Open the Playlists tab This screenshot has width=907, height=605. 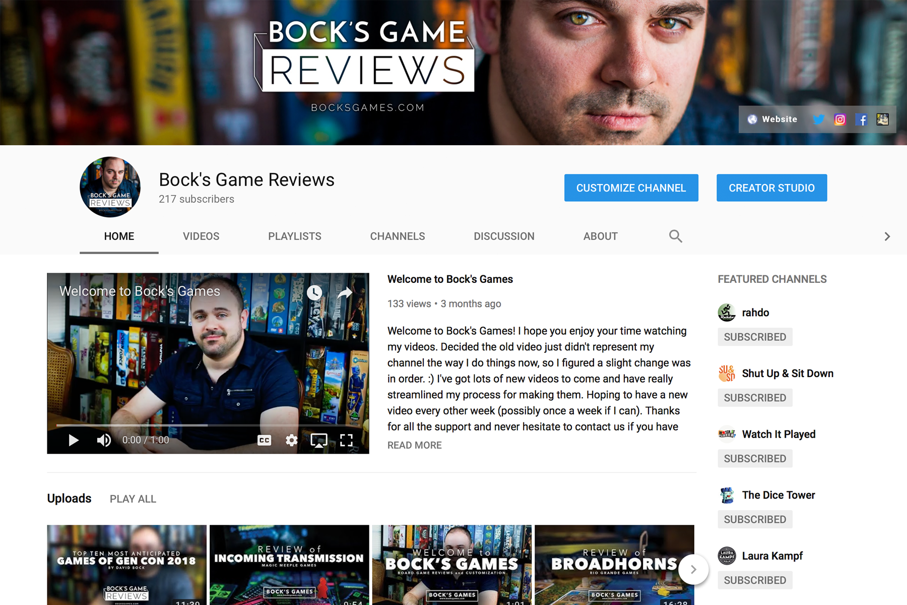point(295,236)
